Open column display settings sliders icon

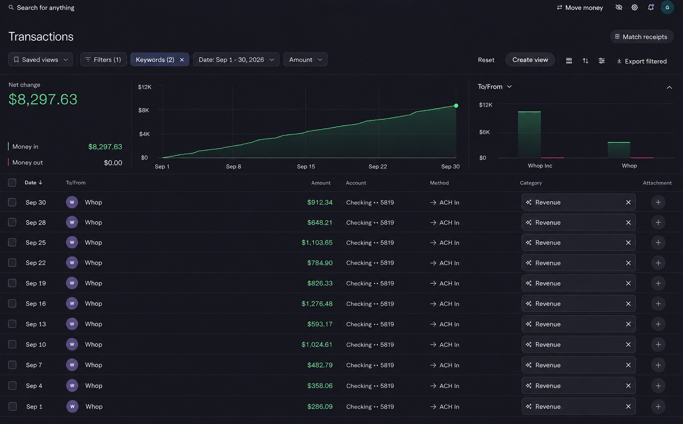click(x=601, y=61)
